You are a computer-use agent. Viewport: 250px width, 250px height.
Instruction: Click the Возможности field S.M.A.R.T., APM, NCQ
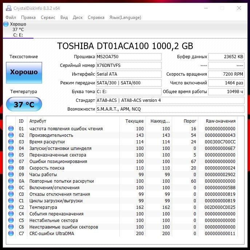tap(170, 109)
